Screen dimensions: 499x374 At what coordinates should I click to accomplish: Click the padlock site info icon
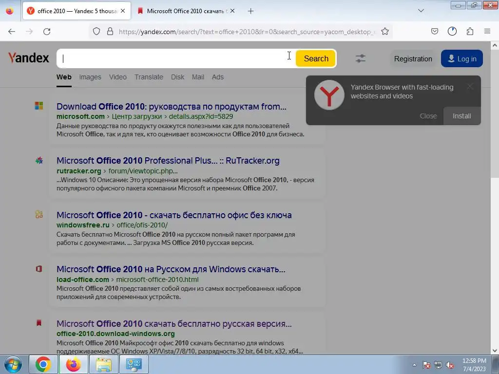(110, 32)
